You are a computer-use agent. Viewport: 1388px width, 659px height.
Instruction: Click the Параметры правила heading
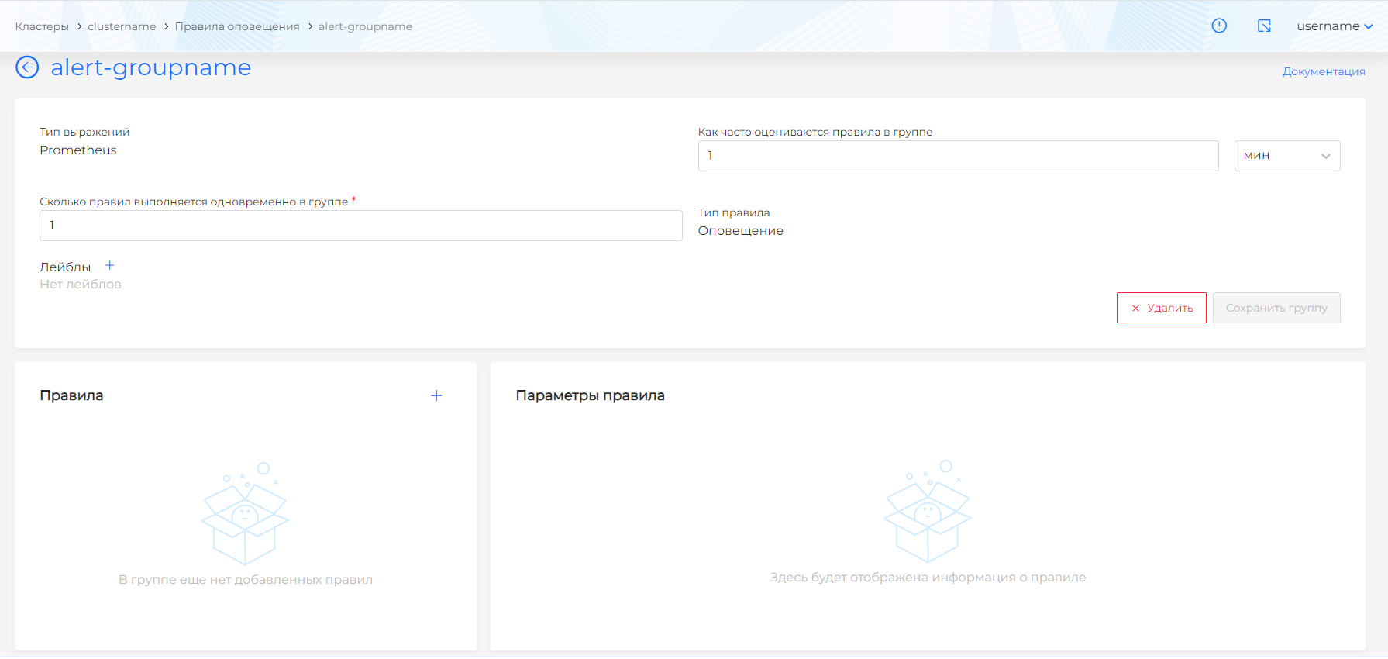(x=590, y=395)
